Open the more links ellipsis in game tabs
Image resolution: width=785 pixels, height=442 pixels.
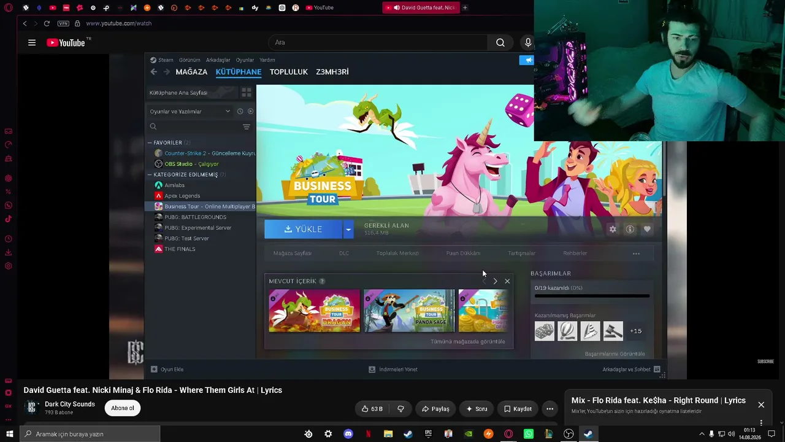[636, 253]
